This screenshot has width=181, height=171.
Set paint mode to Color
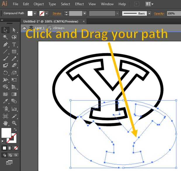coord(4,148)
